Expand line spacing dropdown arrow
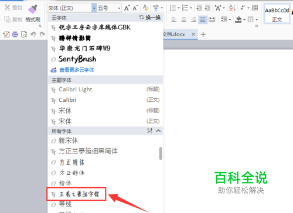This screenshot has height=213, width=293. (x=230, y=20)
